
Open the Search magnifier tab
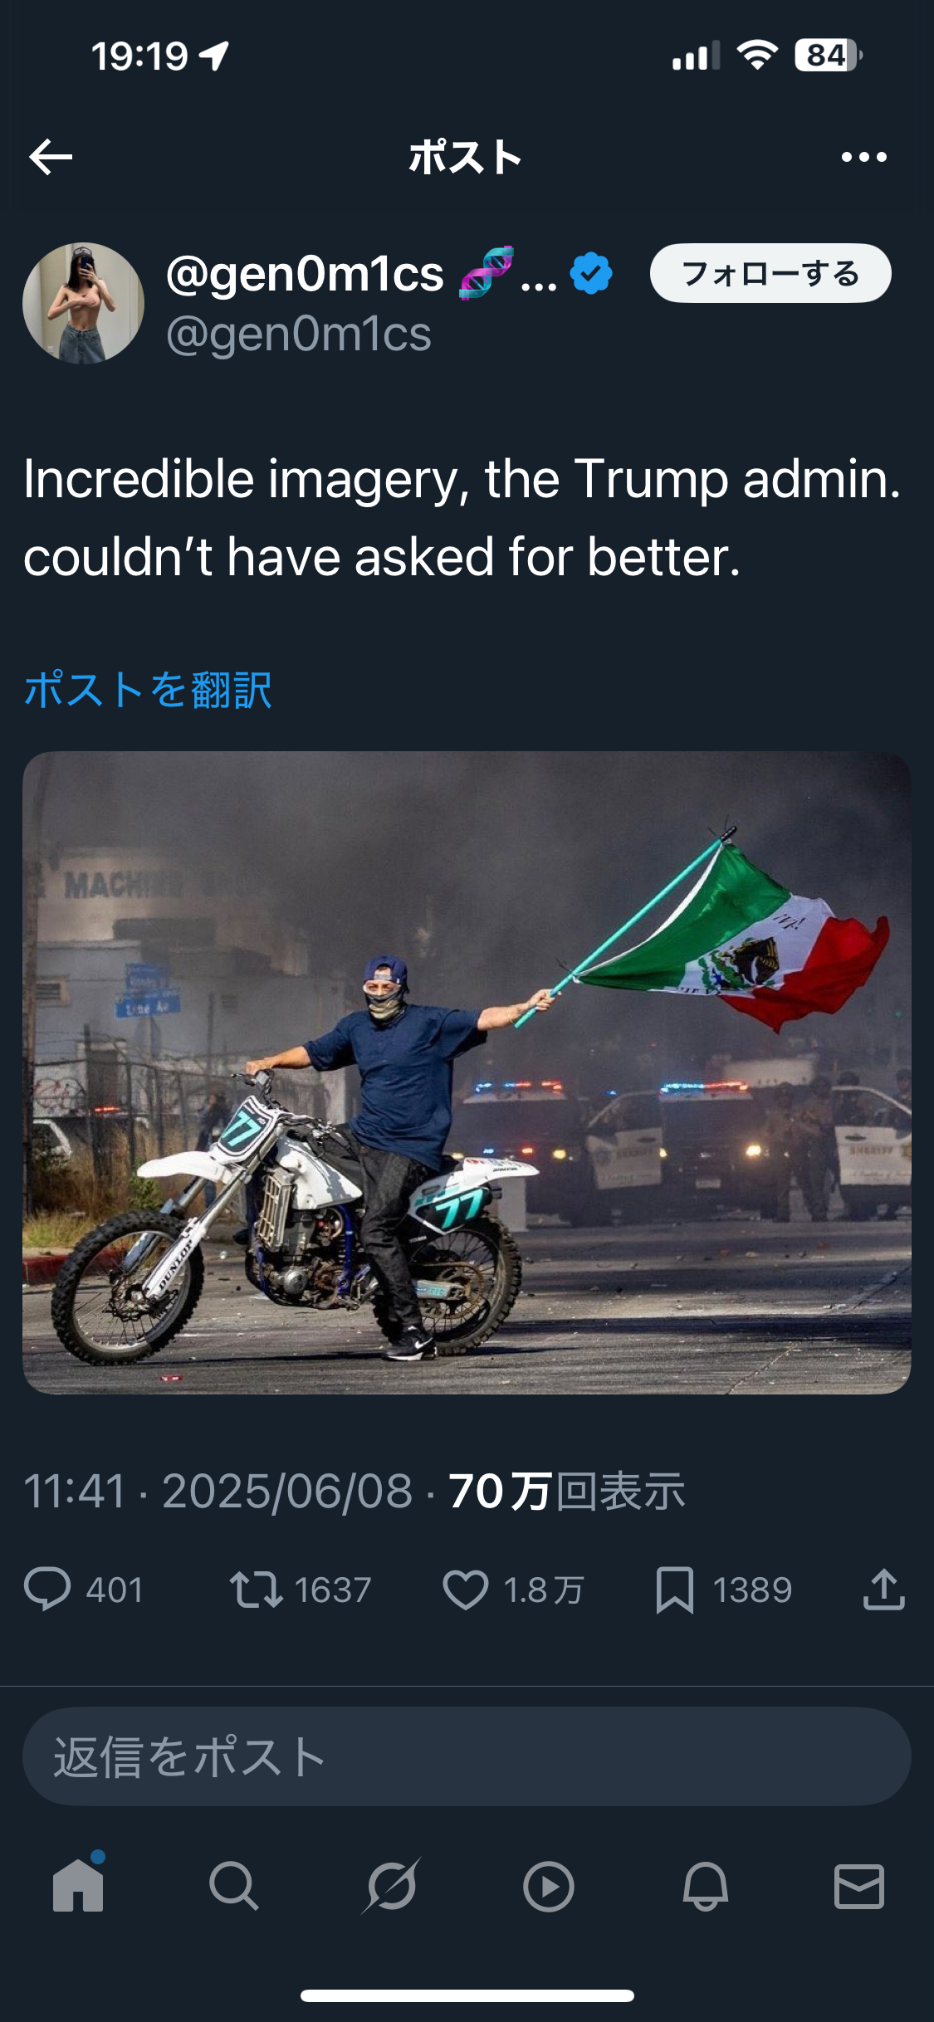[x=233, y=1886]
